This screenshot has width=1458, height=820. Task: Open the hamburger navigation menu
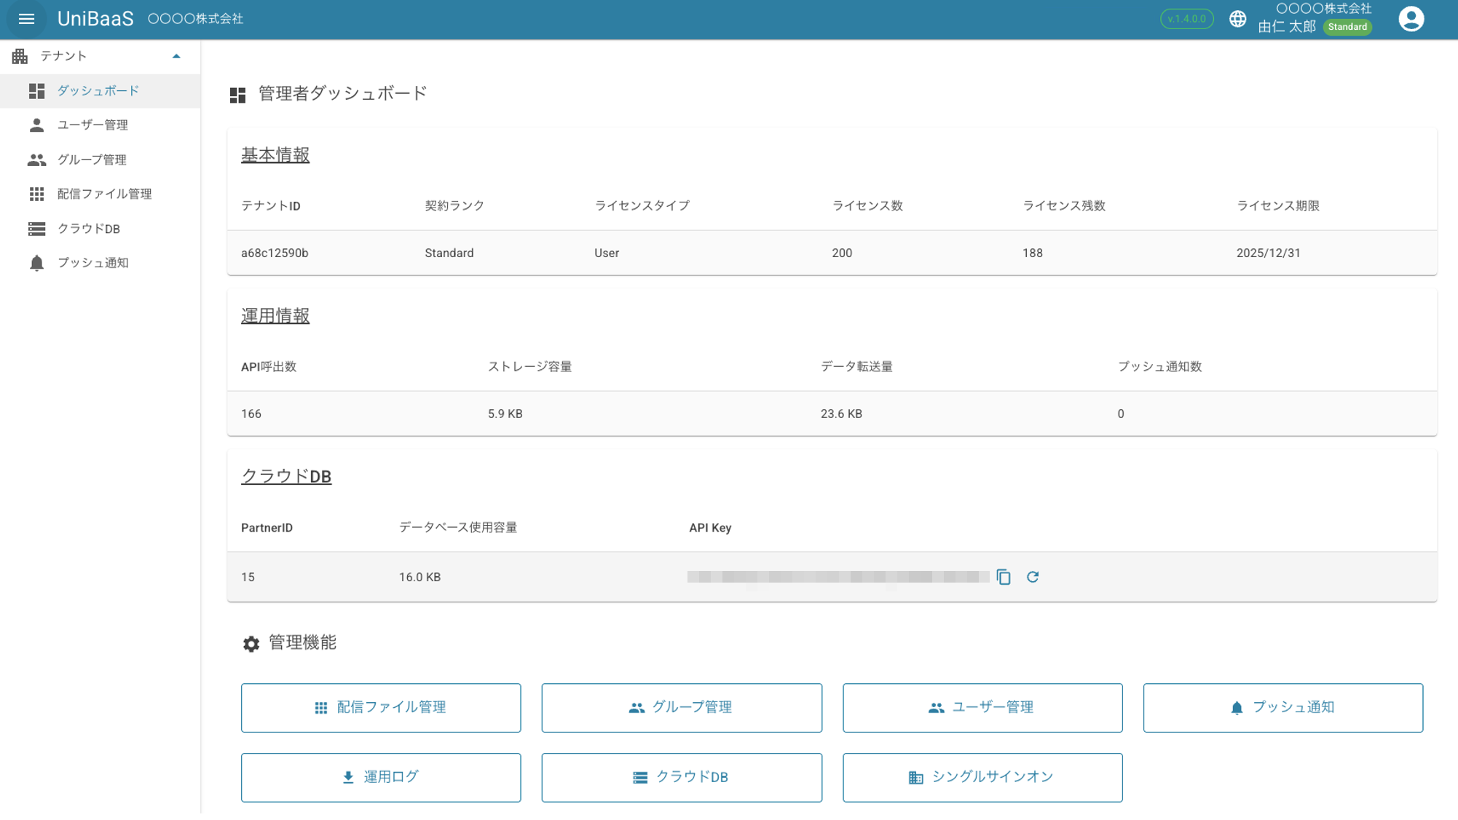click(26, 20)
